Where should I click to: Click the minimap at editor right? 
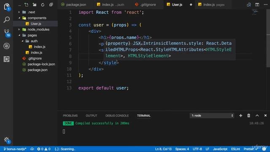click(255, 12)
